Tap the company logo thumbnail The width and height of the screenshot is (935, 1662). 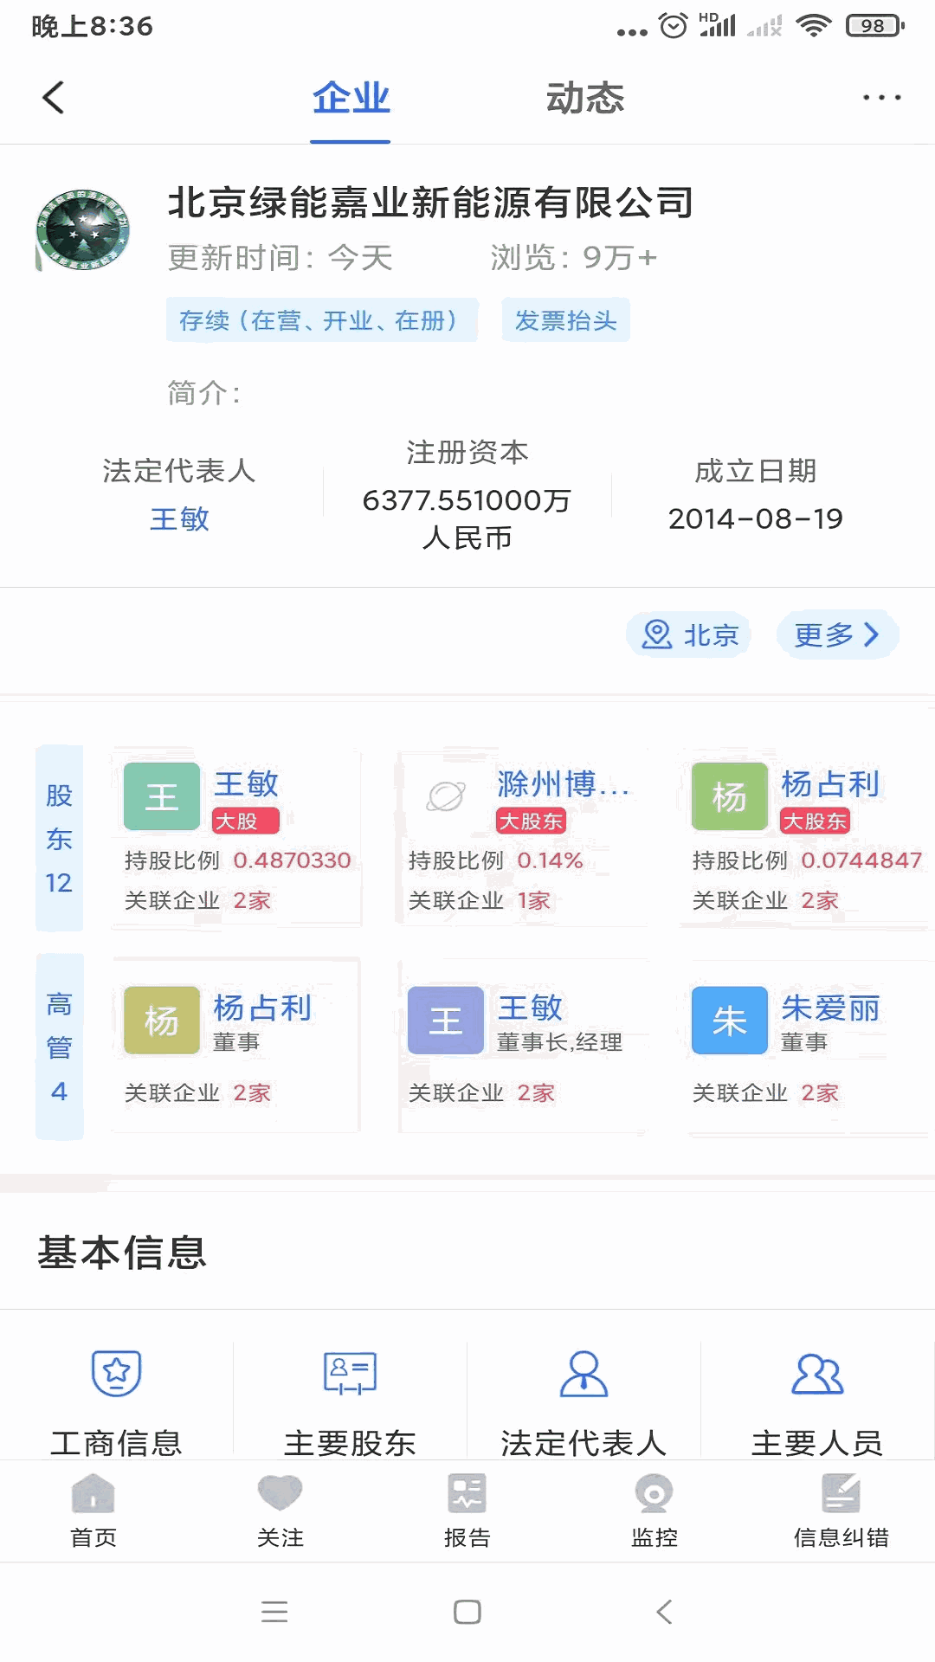[83, 230]
